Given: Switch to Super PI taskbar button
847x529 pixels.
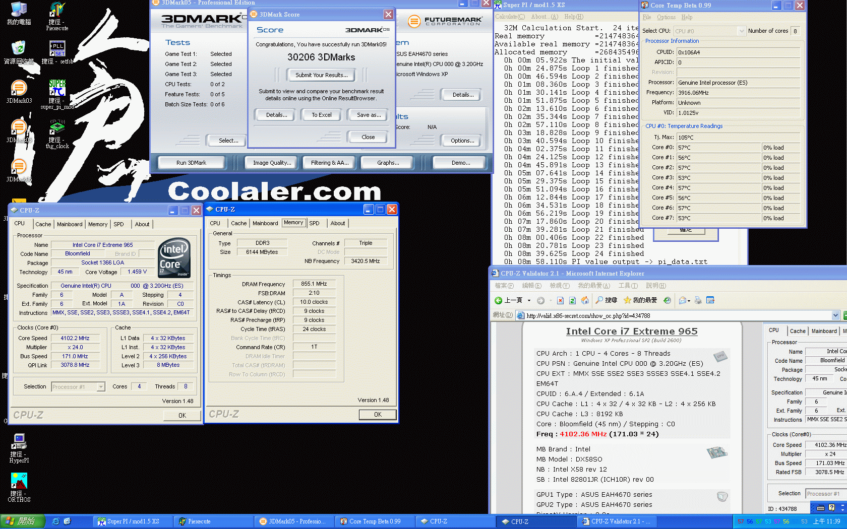Looking at the screenshot, I should 133,521.
